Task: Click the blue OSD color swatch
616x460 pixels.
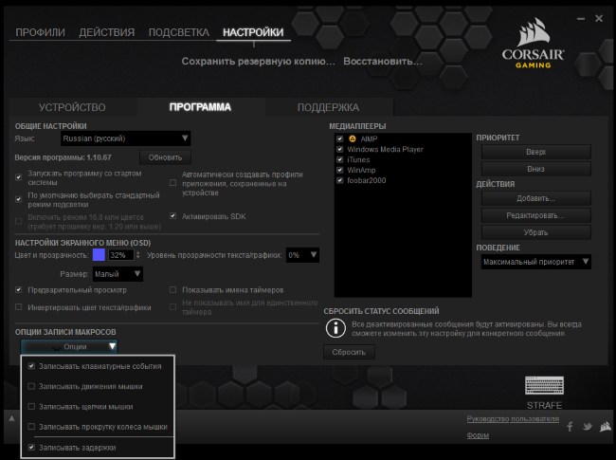Action: pyautogui.click(x=99, y=255)
